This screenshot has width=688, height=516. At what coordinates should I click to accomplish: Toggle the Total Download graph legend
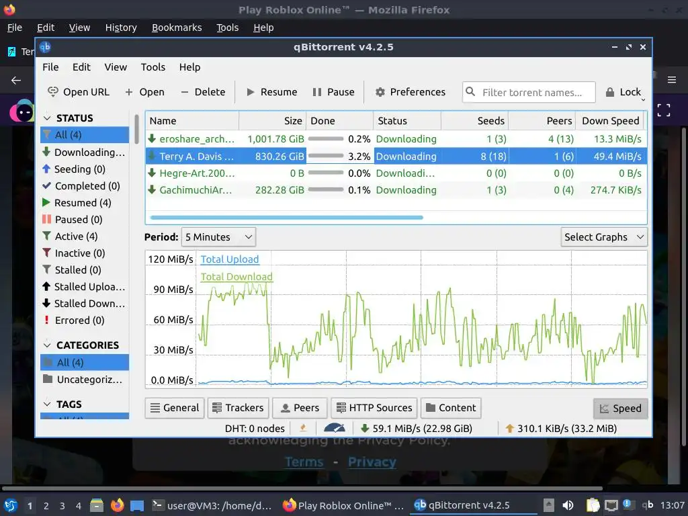coord(236,277)
